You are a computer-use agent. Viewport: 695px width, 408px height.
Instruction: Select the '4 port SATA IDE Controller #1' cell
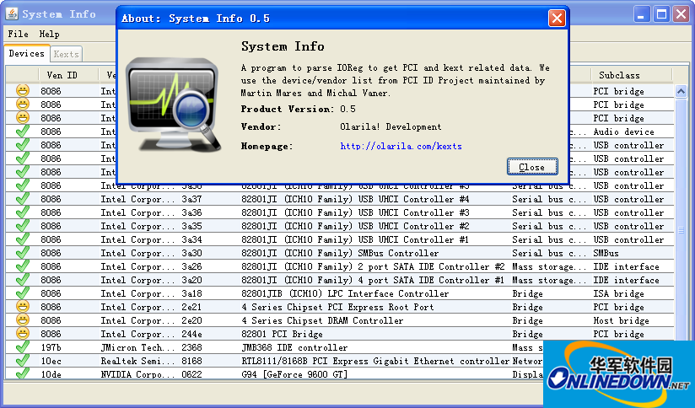point(373,281)
